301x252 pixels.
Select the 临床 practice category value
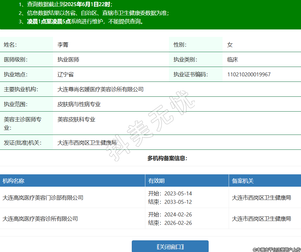(233, 60)
